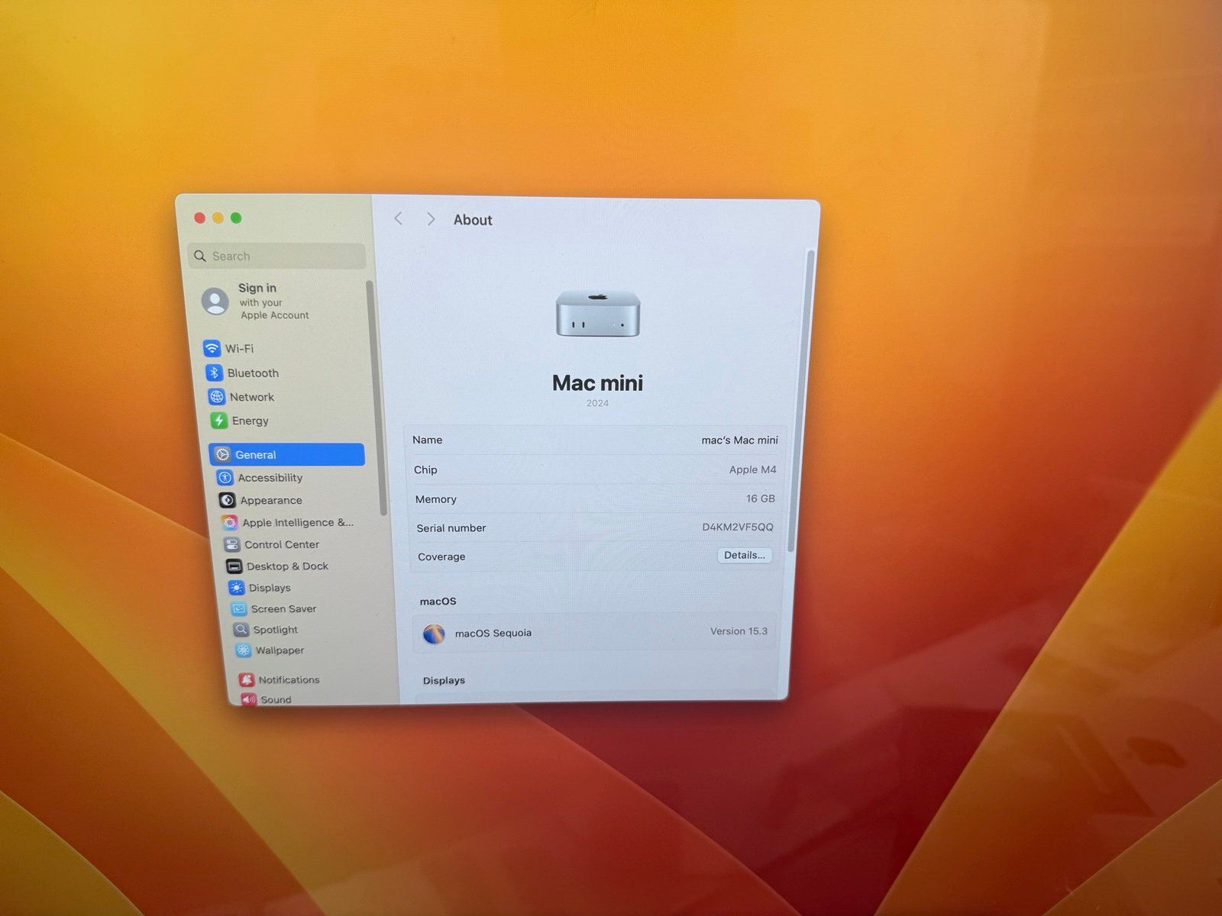Open the Screen Saver settings

tap(239, 608)
